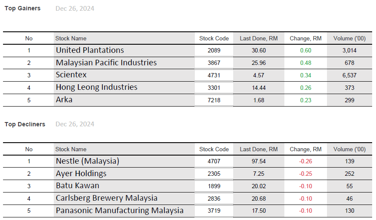Screen dimensions: 376x220
Task: Select green change value 0.48
Action: [306, 63]
